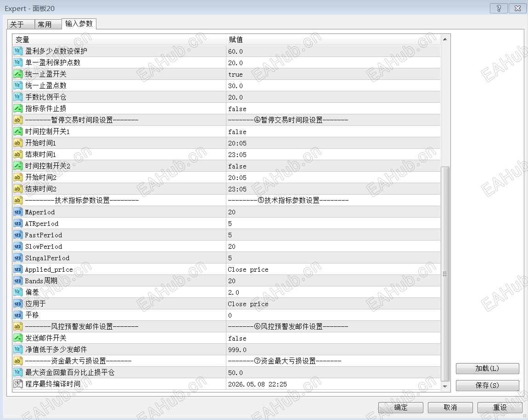
Task: Click the help question mark button
Action: pyautogui.click(x=499, y=8)
